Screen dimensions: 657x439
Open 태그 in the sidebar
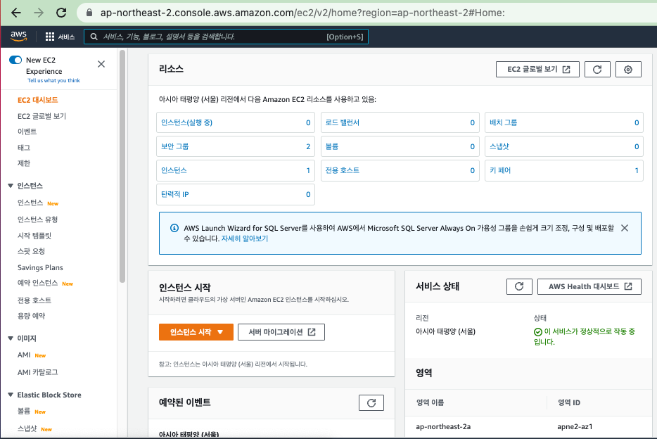point(24,148)
